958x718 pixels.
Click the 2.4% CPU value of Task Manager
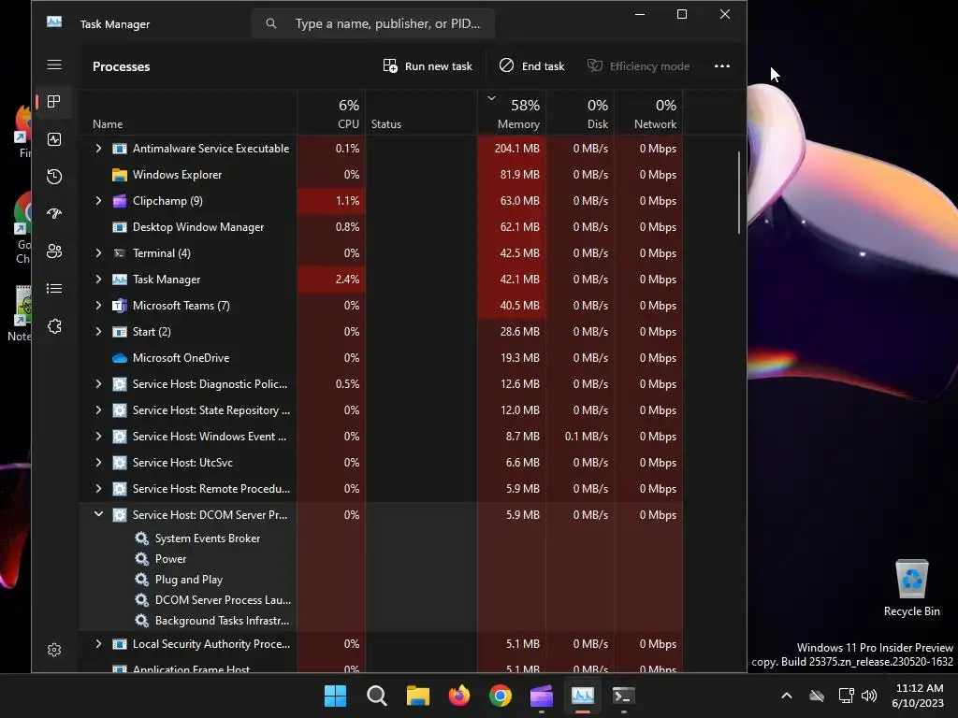347,279
